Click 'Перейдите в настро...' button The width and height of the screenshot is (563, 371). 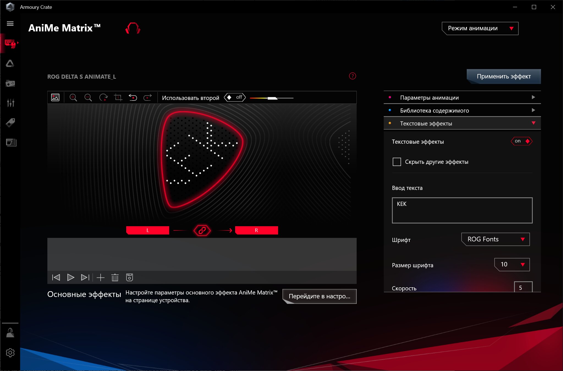coord(319,296)
